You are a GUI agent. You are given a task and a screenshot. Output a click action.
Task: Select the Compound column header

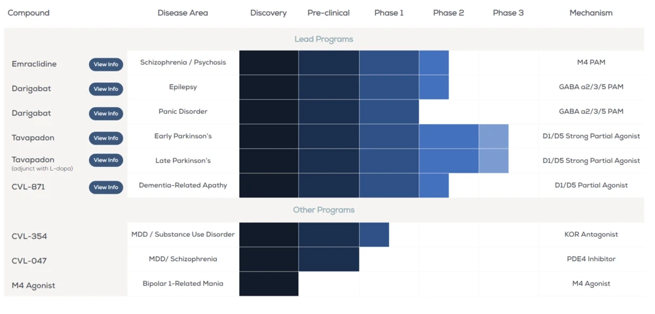point(28,13)
